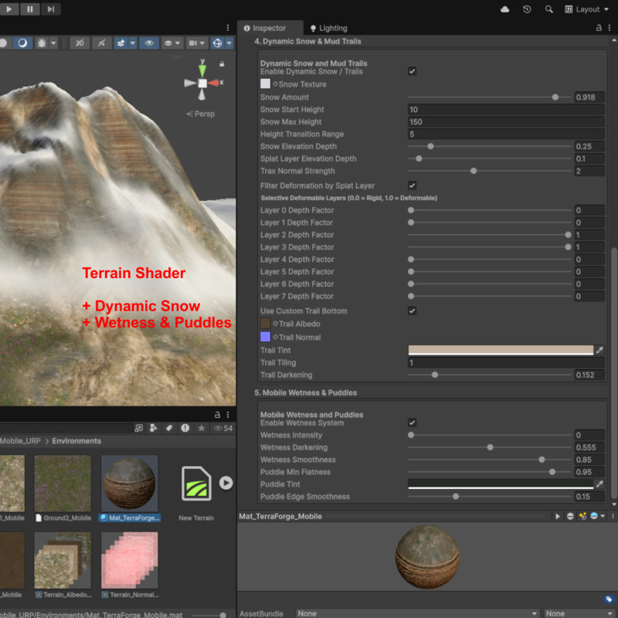Screen dimensions: 618x618
Task: Adjust the Trax Normal Strength slider
Action: point(489,171)
